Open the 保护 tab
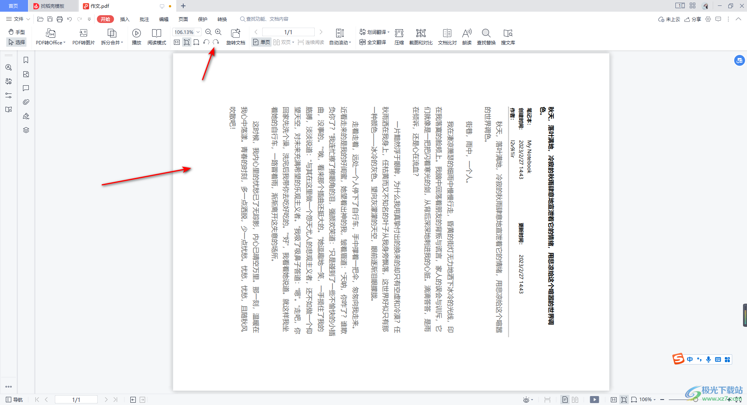 203,19
